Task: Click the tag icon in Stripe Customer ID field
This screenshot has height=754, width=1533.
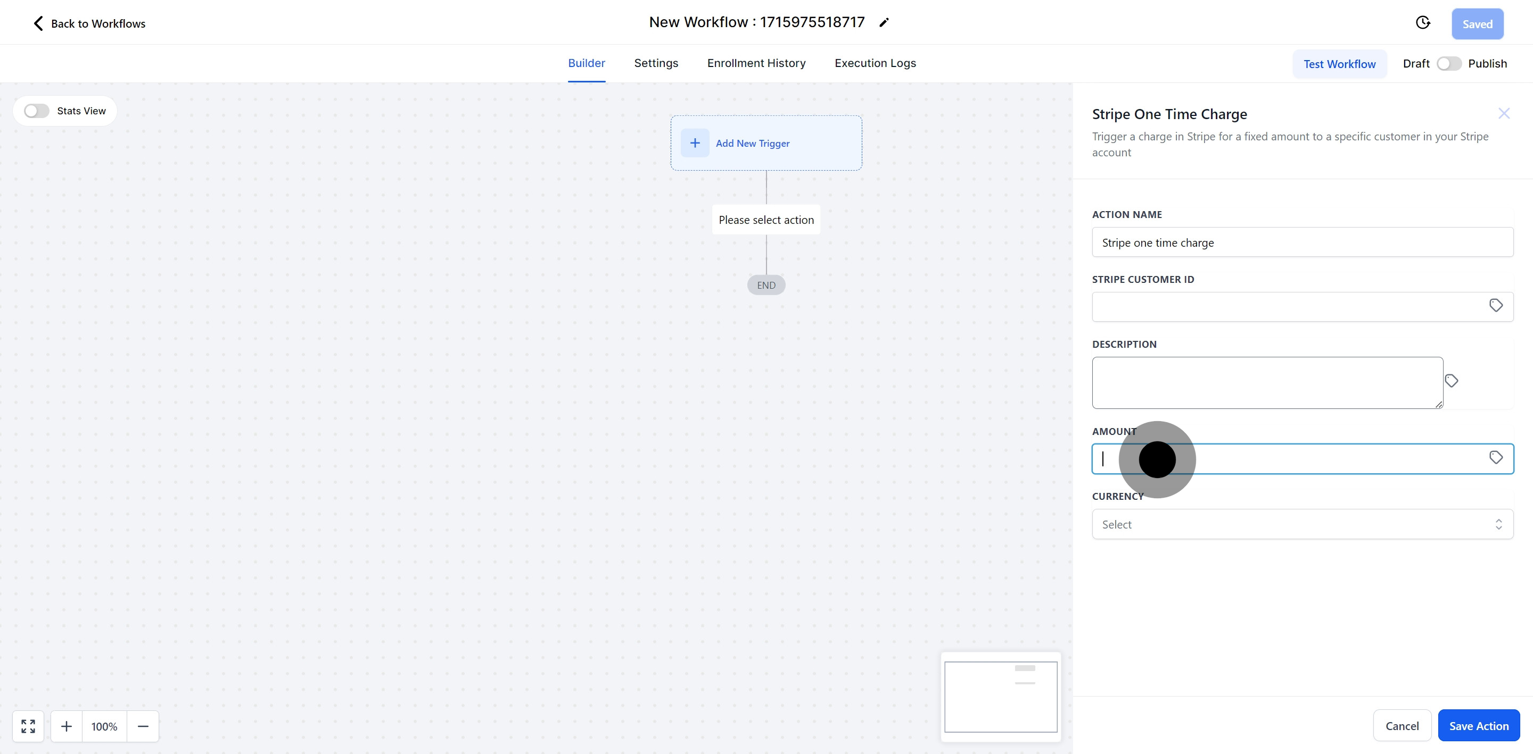Action: [1496, 306]
